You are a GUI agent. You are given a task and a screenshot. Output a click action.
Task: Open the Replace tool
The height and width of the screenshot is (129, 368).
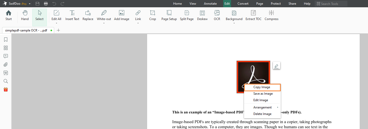coord(88,15)
